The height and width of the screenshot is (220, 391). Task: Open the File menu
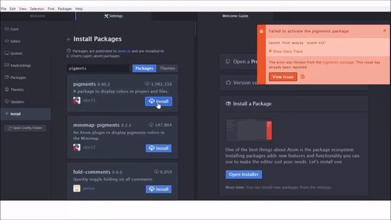[x=4, y=9]
